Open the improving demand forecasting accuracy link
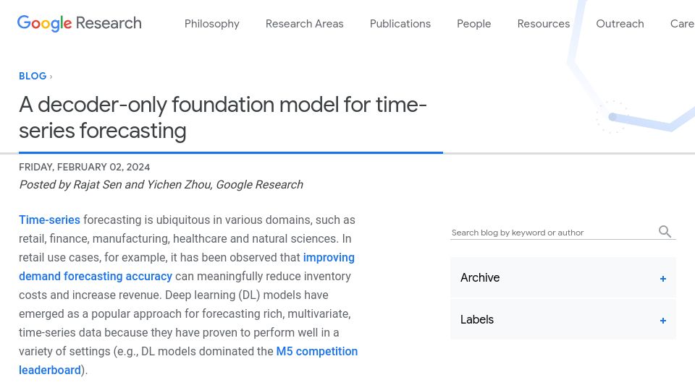 [187, 266]
